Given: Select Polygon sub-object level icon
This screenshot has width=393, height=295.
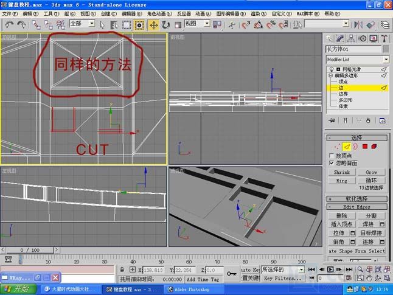Looking at the screenshot, I should point(365,147).
